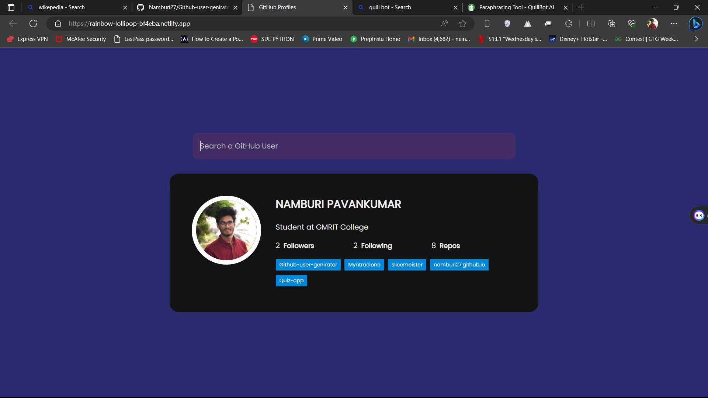Toggle the favorites star to bookmark page
This screenshot has height=398, width=708.
click(463, 23)
